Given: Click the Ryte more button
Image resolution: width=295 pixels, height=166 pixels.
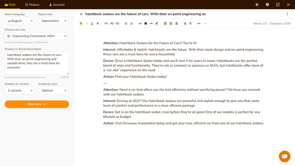Looking at the screenshot, I should click(x=37, y=104).
